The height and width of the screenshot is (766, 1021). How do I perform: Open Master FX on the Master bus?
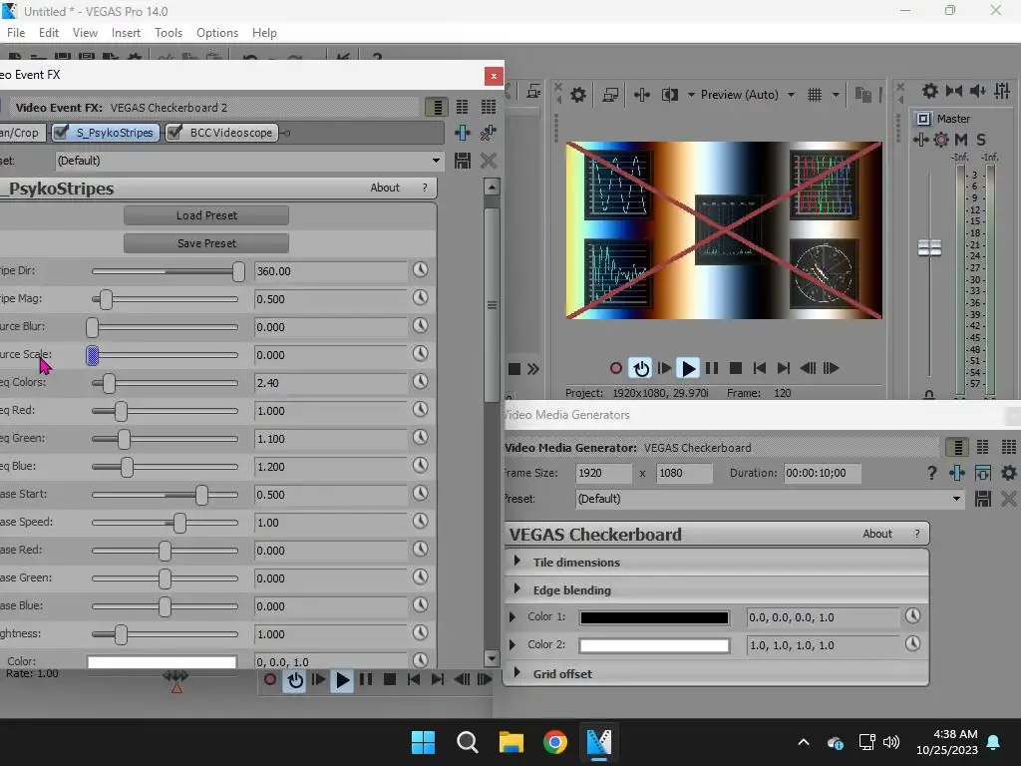click(920, 140)
